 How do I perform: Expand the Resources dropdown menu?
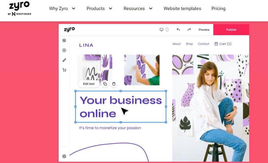[138, 8]
